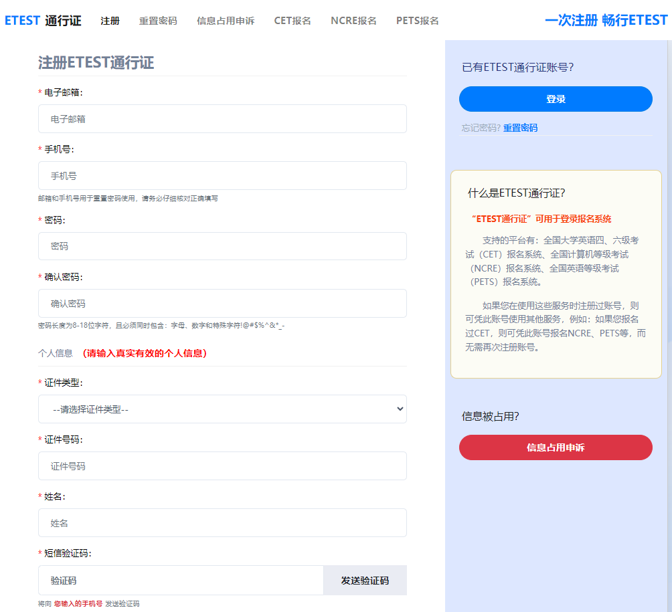The height and width of the screenshot is (612, 672).
Task: Follow the 重置密码 link under login
Action: (520, 128)
